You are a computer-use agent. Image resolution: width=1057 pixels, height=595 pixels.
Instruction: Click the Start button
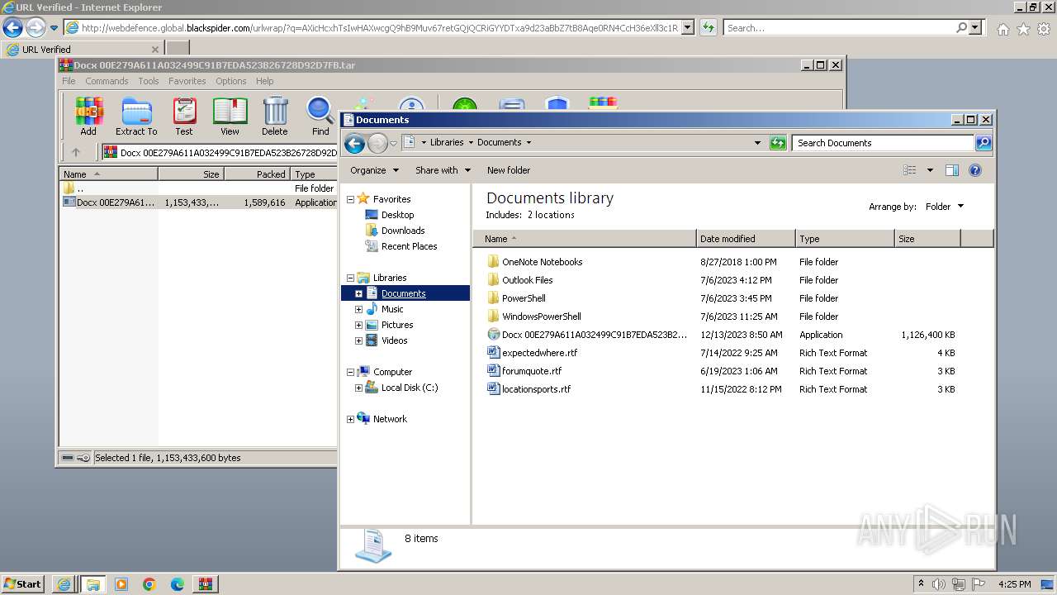coord(23,584)
